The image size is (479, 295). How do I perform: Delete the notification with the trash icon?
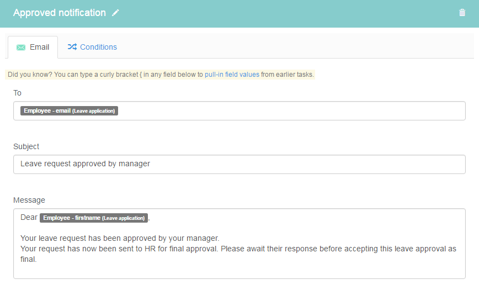click(x=462, y=13)
